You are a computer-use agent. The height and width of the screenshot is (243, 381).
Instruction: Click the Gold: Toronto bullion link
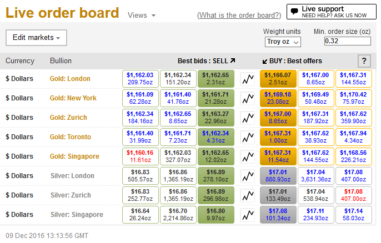point(70,137)
